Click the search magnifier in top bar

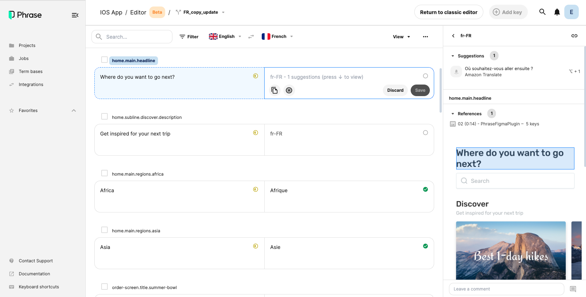[x=542, y=12]
